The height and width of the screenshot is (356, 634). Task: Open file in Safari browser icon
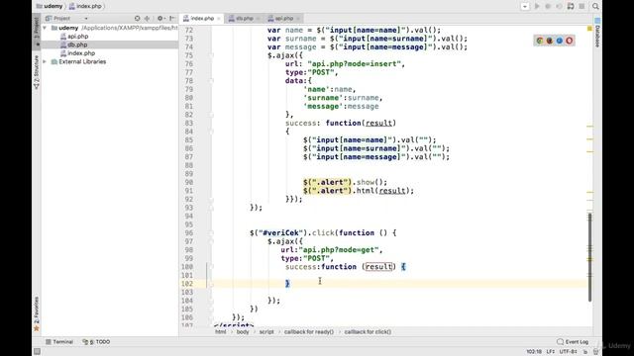(x=560, y=41)
